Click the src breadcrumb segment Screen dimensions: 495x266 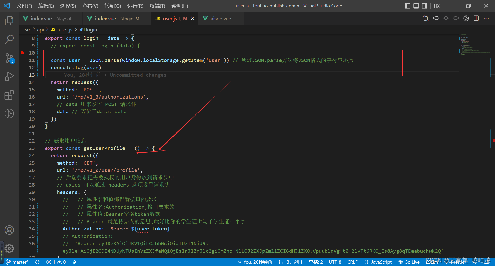click(x=28, y=30)
